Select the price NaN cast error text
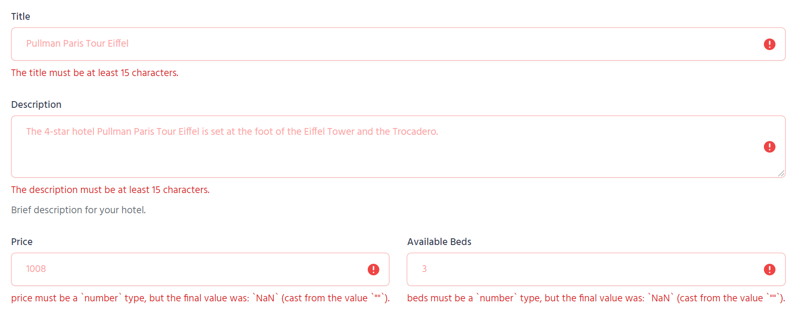Screen dimensions: 801x323 click(200, 298)
